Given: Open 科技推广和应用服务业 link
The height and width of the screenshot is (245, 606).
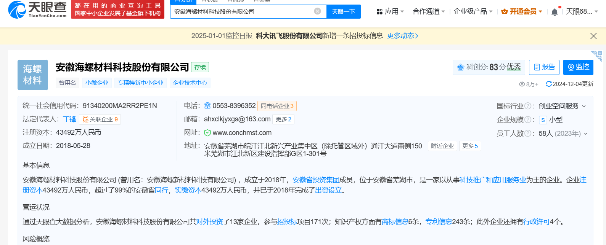Looking at the screenshot, I should point(493,180).
